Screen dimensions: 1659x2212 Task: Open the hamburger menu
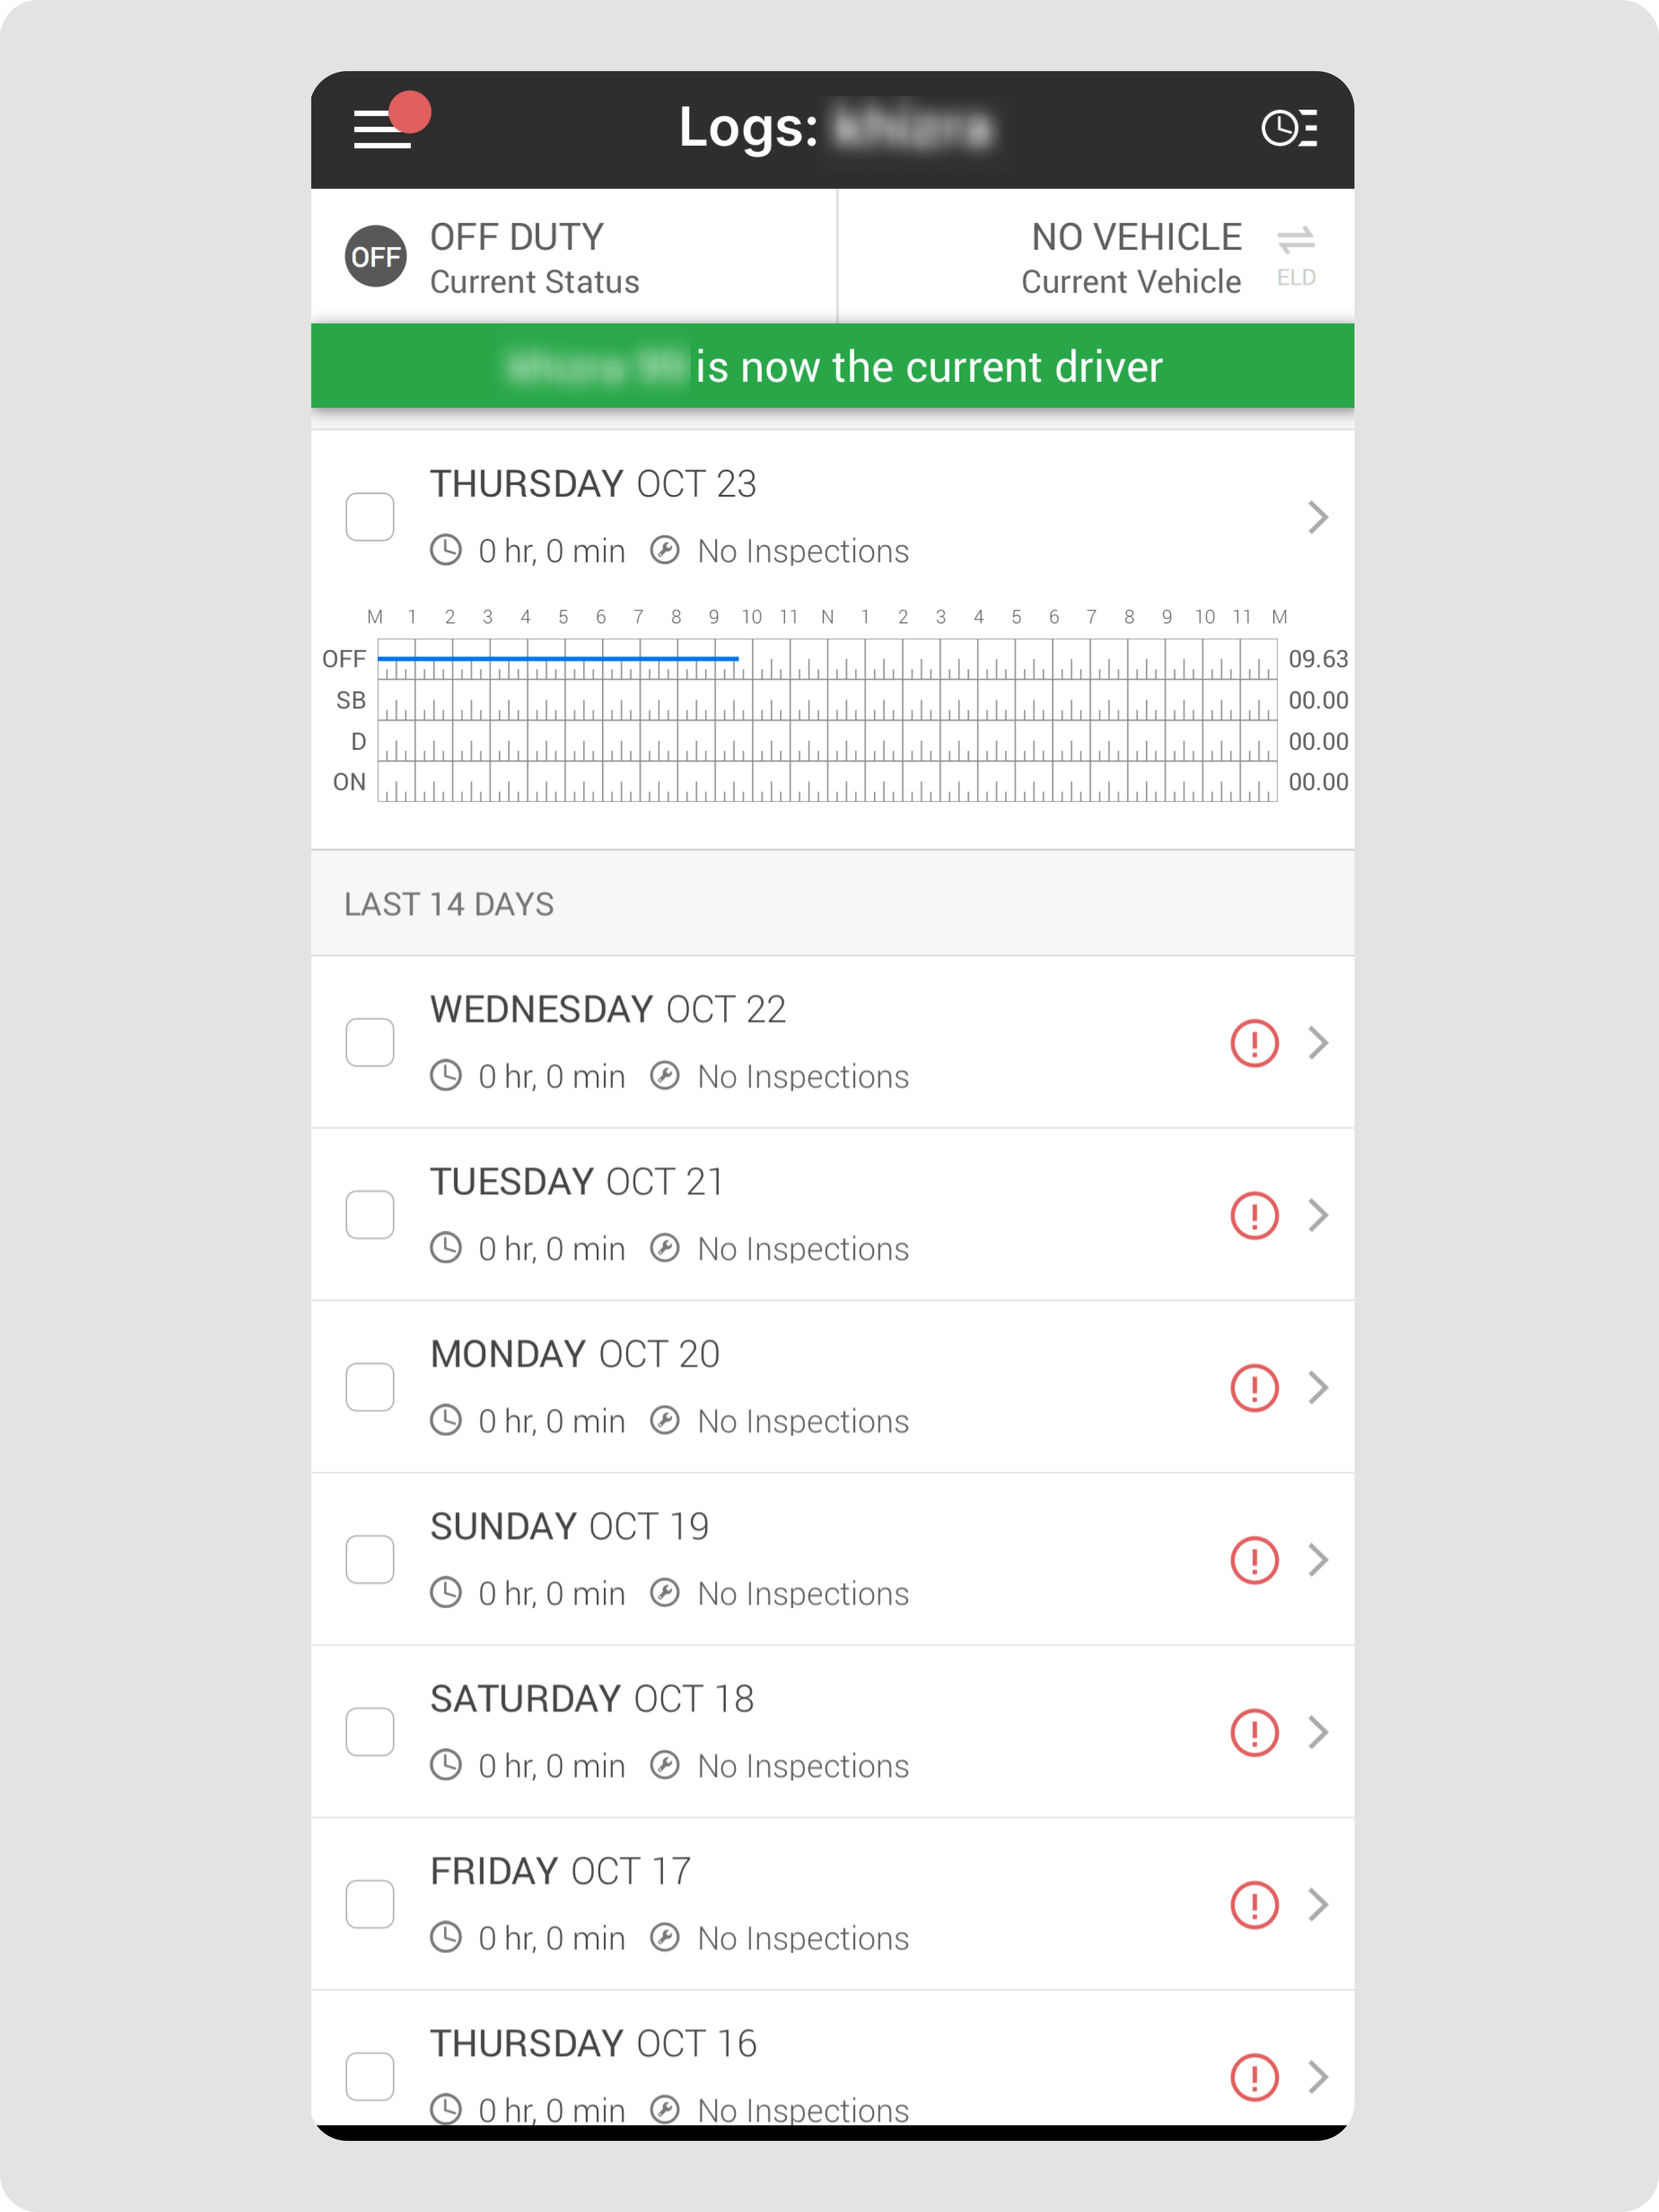coord(383,129)
